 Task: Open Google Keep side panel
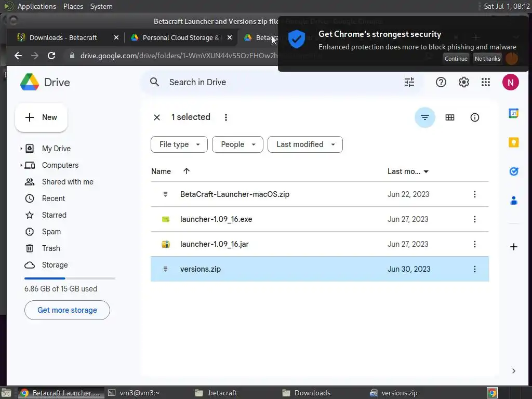[x=514, y=142]
